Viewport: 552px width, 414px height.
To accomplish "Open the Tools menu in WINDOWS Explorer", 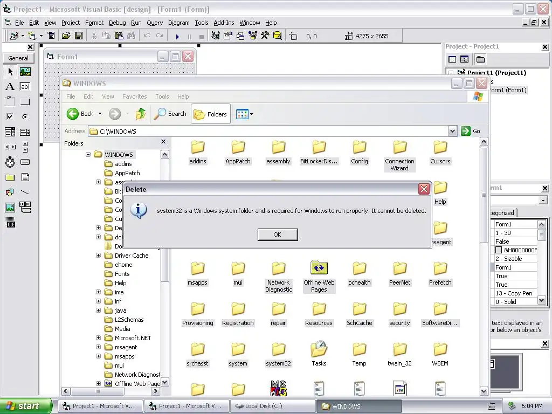I will click(162, 96).
